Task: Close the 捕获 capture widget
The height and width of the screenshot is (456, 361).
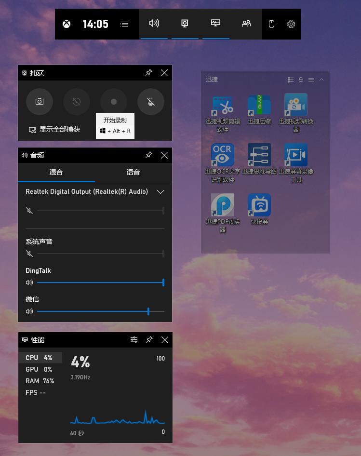Action: 164,73
